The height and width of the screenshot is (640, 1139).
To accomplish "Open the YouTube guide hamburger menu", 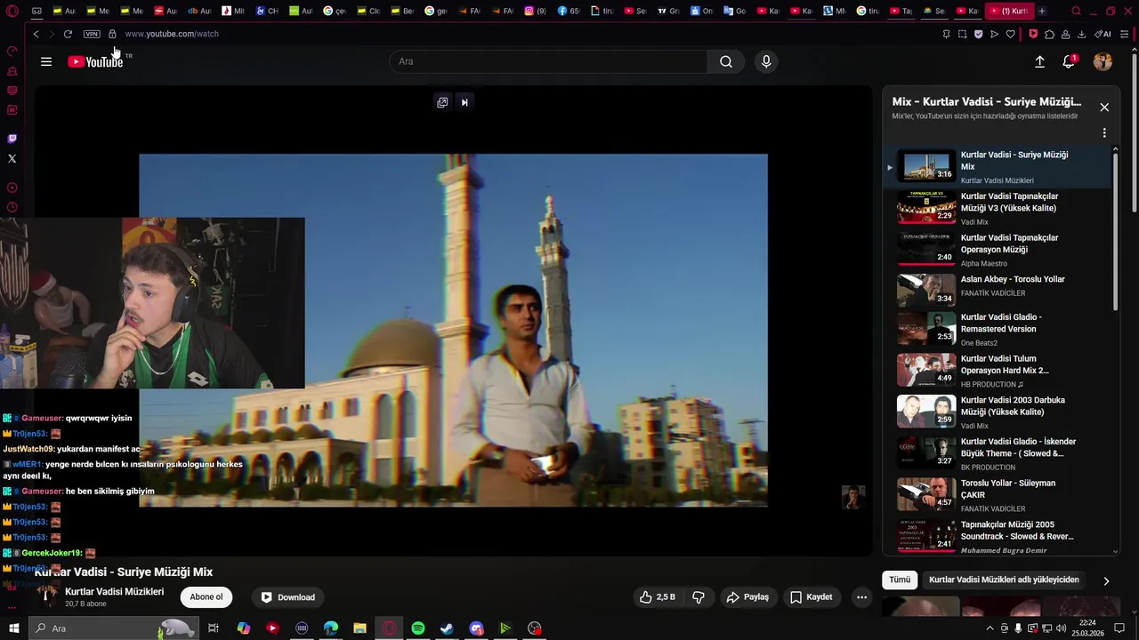I will 46,61.
